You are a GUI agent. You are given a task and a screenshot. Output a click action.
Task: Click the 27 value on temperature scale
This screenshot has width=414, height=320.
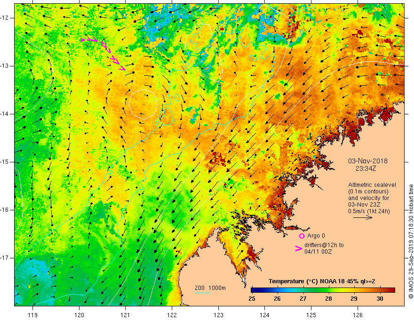[x=303, y=299]
